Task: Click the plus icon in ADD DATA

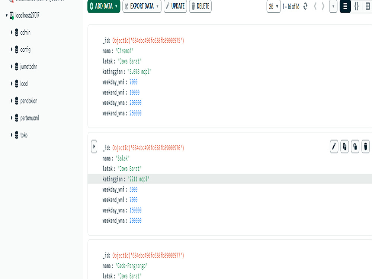Action: pos(92,6)
